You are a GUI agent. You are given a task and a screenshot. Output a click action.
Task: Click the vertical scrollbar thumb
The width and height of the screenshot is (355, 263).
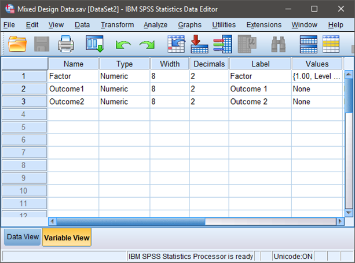[x=349, y=95]
